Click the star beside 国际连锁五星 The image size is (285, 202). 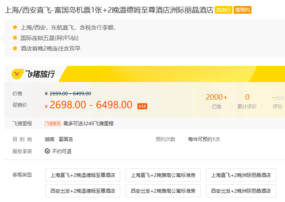point(15,38)
